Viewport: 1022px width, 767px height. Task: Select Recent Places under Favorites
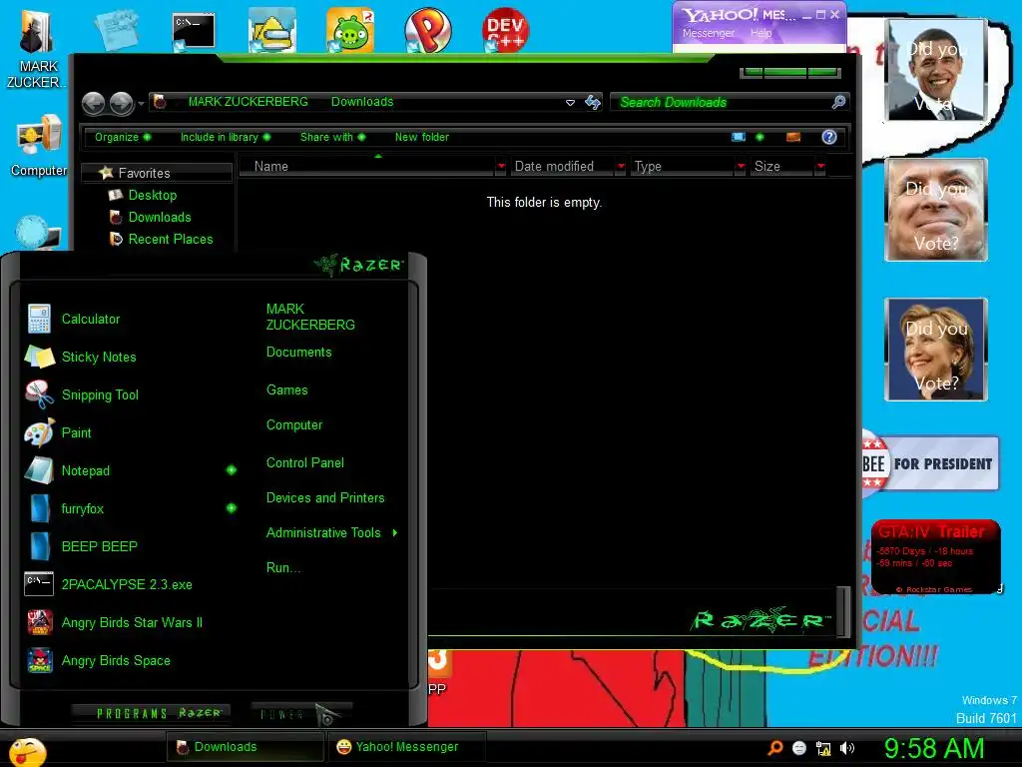(x=171, y=240)
